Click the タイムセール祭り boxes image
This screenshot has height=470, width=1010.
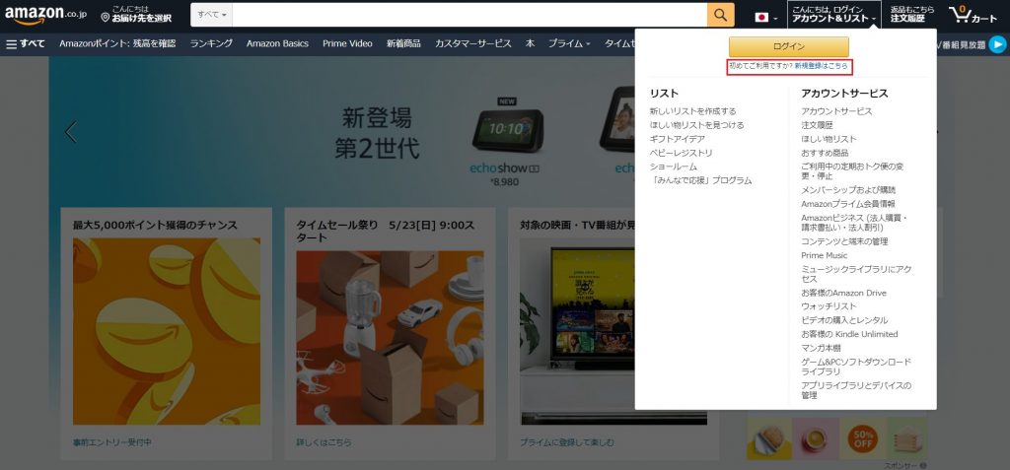tap(390, 337)
